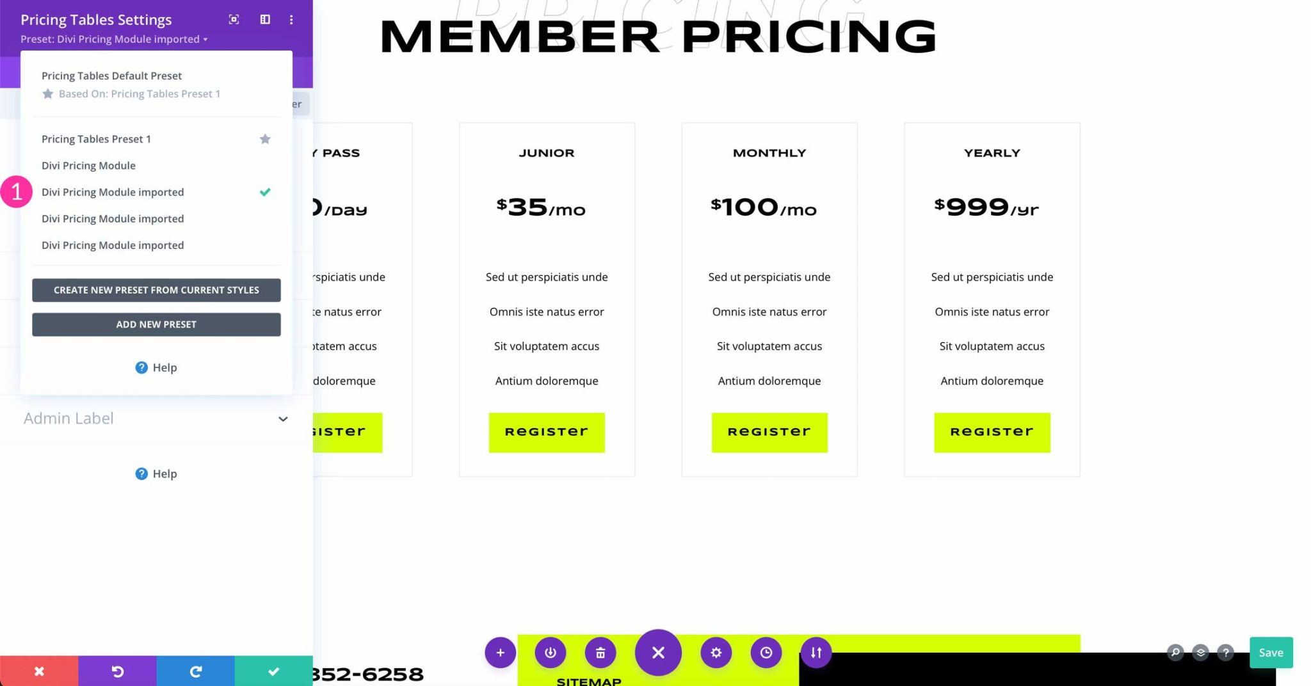Image resolution: width=1311 pixels, height=686 pixels.
Task: Clear the layout using the trash icon
Action: point(600,652)
